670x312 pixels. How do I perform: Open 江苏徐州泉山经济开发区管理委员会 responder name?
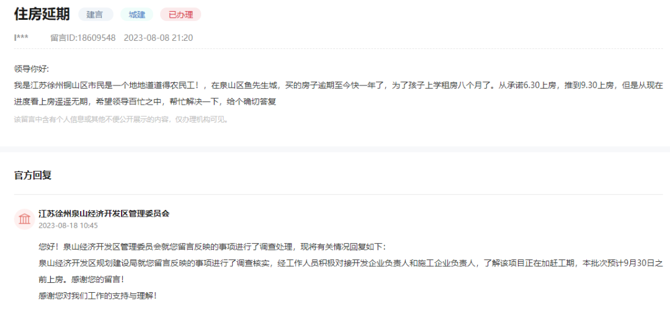point(104,214)
